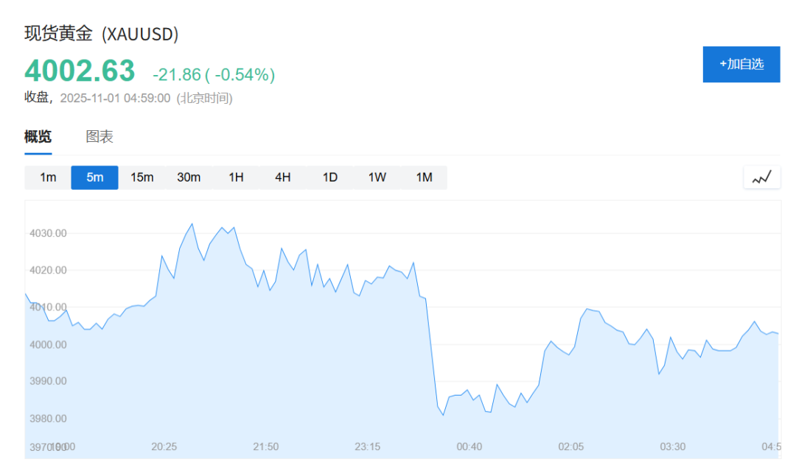Image resolution: width=796 pixels, height=470 pixels.
Task: Switch to the 图表 chart tab
Action: (x=99, y=137)
